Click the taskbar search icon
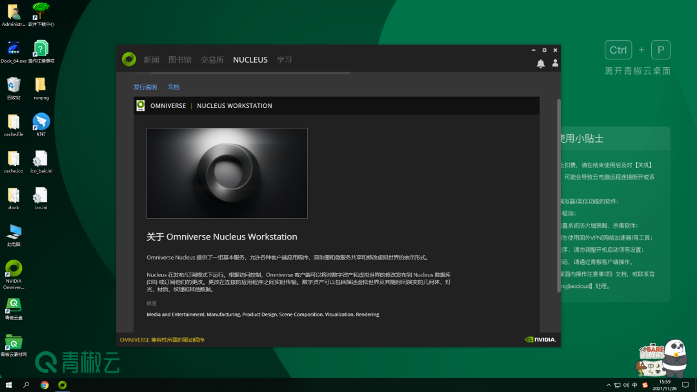The image size is (697, 392). [x=26, y=385]
